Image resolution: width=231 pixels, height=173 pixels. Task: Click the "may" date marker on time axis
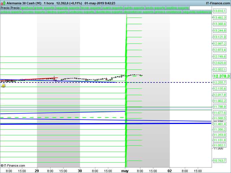pyautogui.click(x=125, y=171)
